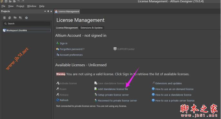
Task: Click the Setup private license server icon
Action: [x=96, y=95]
